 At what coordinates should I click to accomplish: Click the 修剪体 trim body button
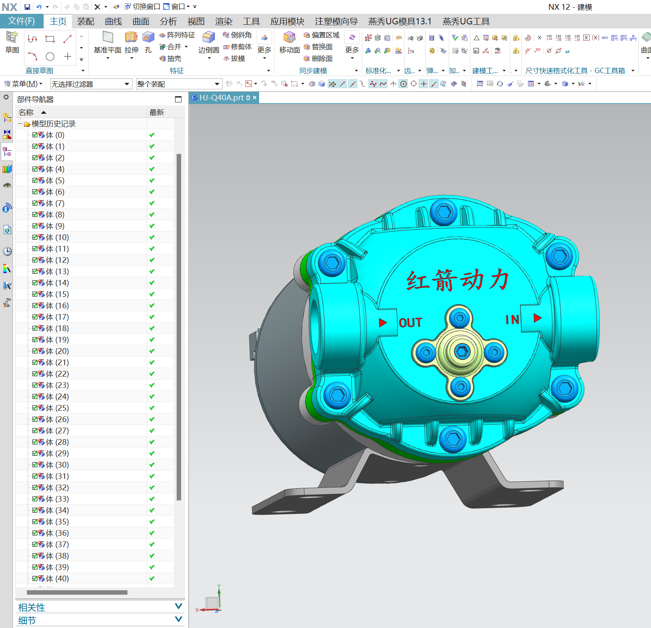(x=237, y=47)
